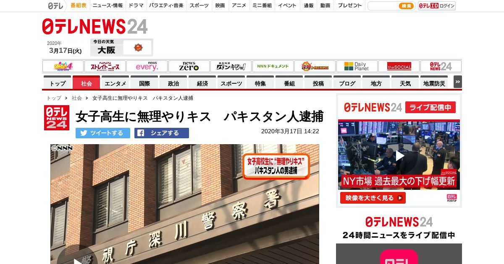The height and width of the screenshot is (264, 504).
Task: Switch to the トップ category tab
Action: click(x=58, y=83)
